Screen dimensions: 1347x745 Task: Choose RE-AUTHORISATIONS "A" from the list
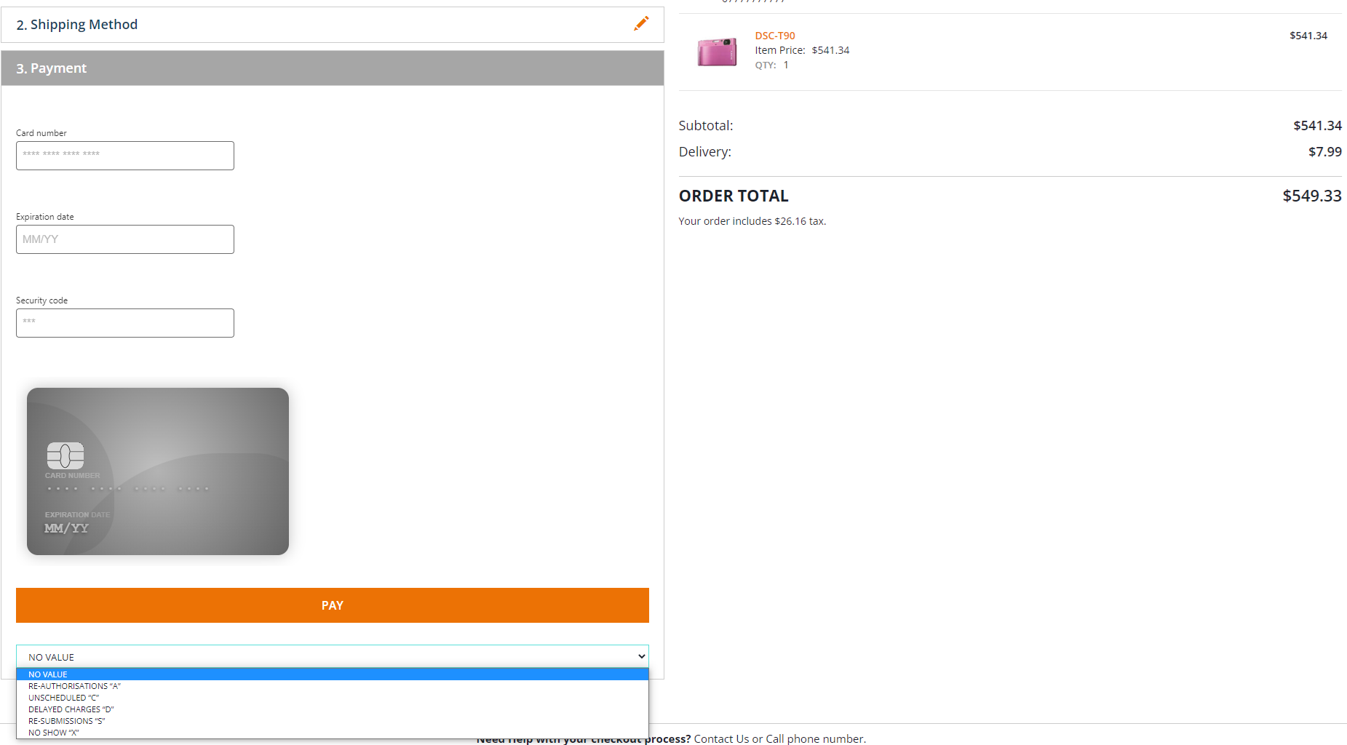point(74,686)
